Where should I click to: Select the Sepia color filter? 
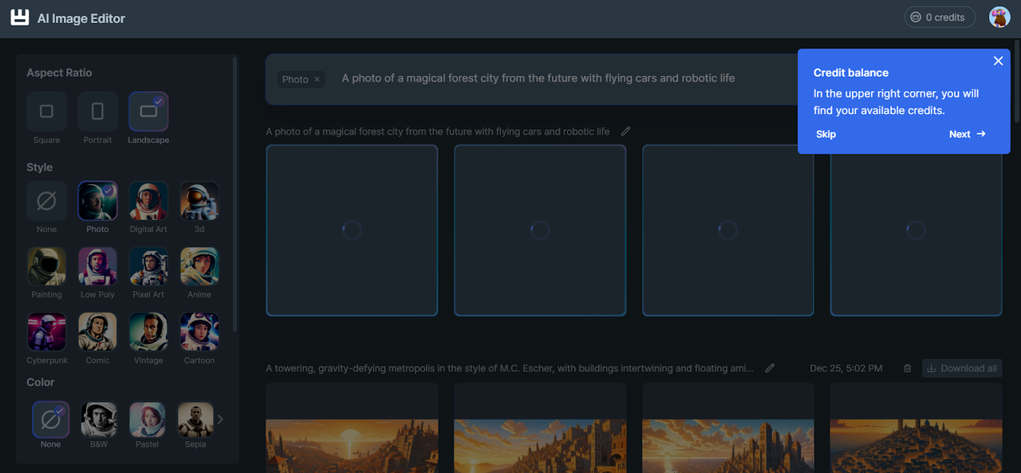click(x=195, y=419)
